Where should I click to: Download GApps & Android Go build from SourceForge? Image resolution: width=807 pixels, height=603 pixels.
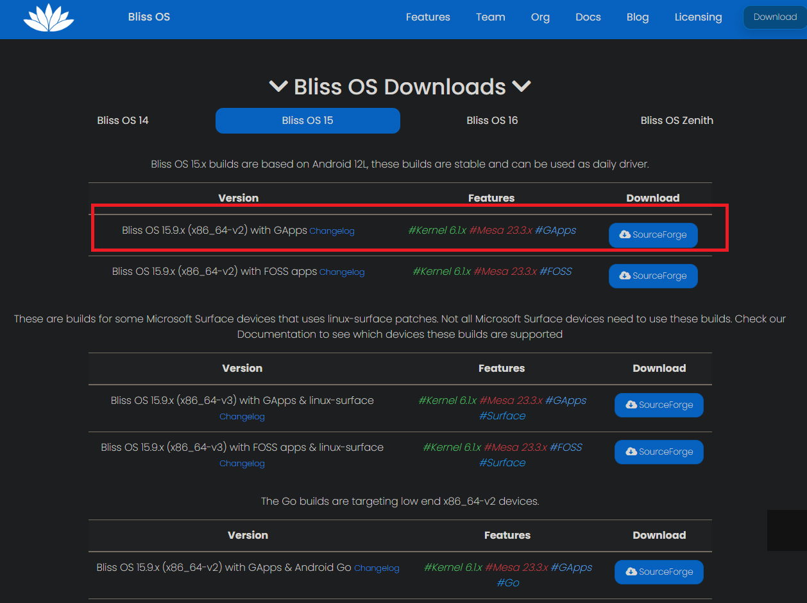(x=659, y=572)
